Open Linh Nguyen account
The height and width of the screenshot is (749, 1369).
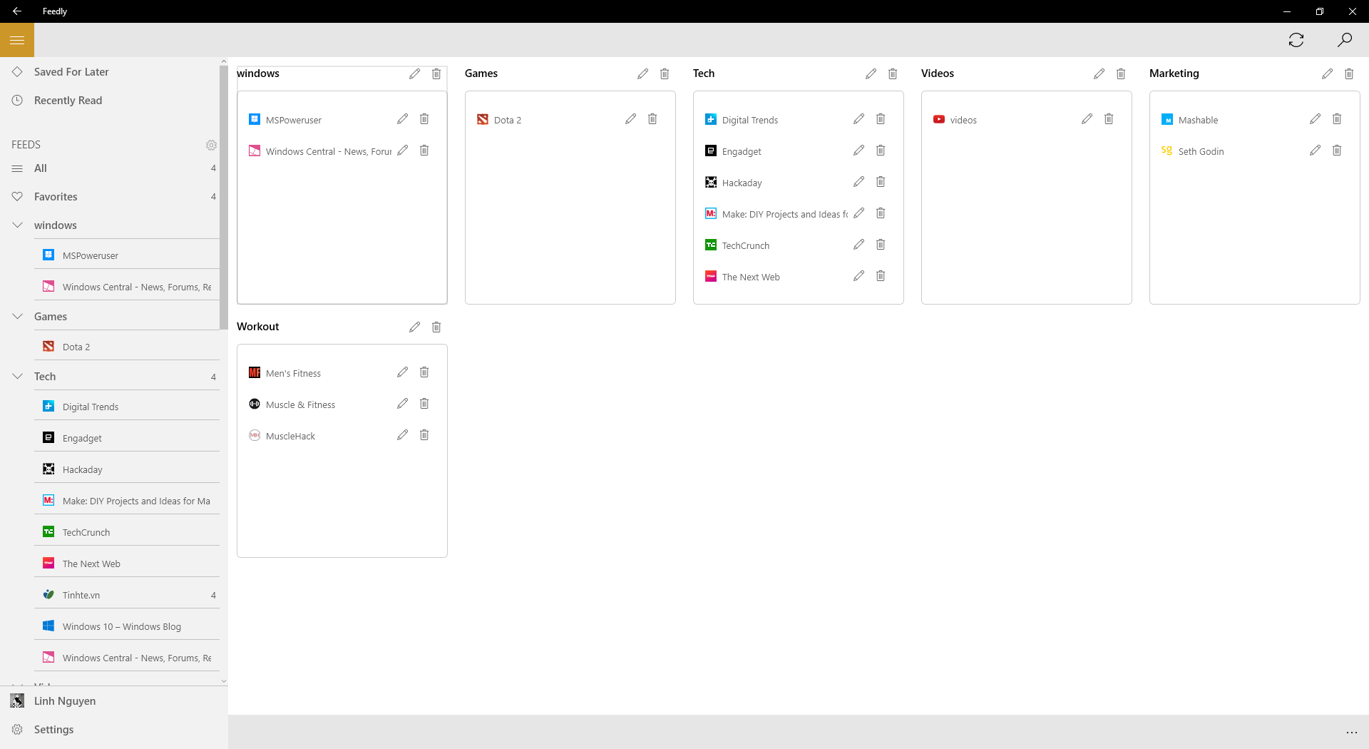click(x=114, y=701)
